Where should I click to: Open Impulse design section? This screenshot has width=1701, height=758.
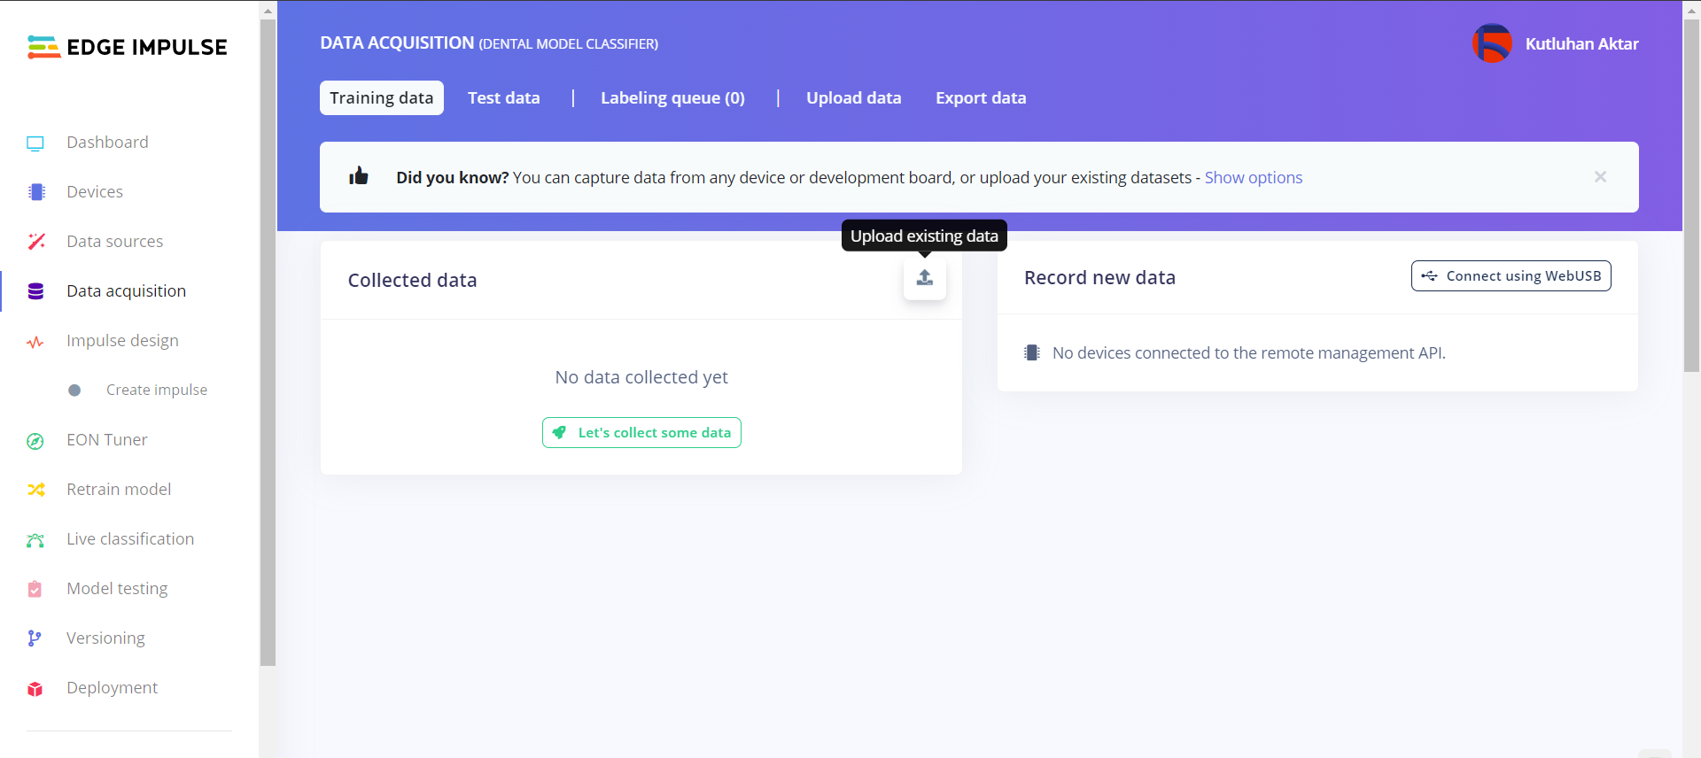(122, 341)
